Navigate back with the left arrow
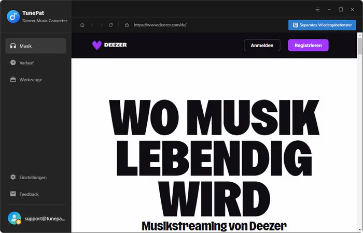 pos(92,25)
